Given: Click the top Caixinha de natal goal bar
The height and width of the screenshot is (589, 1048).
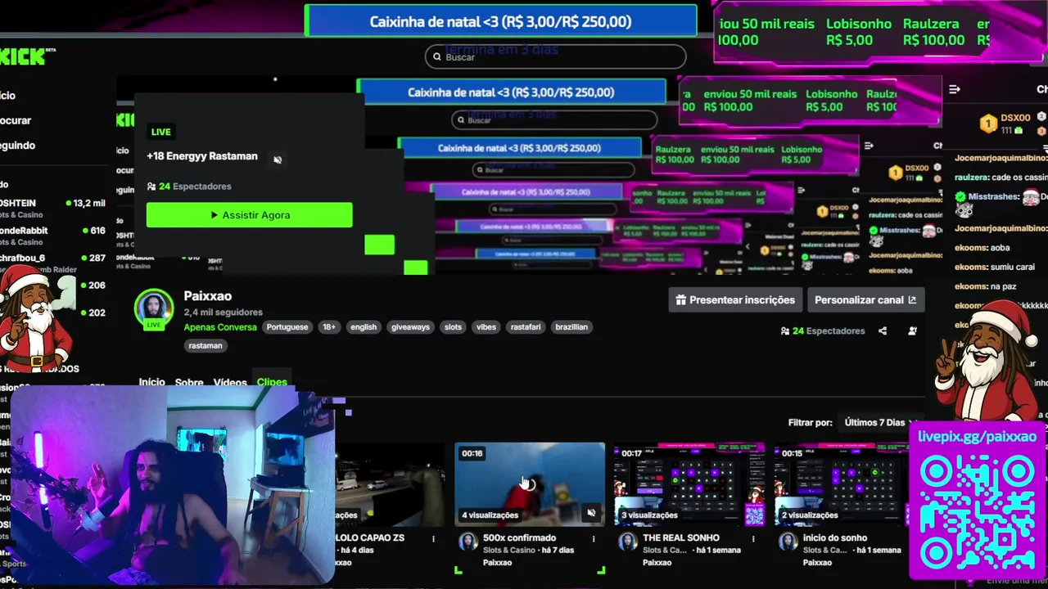Looking at the screenshot, I should [x=500, y=21].
